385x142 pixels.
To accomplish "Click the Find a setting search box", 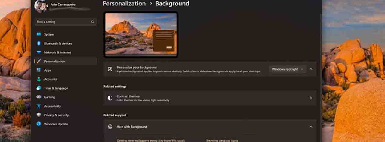I will [66, 22].
